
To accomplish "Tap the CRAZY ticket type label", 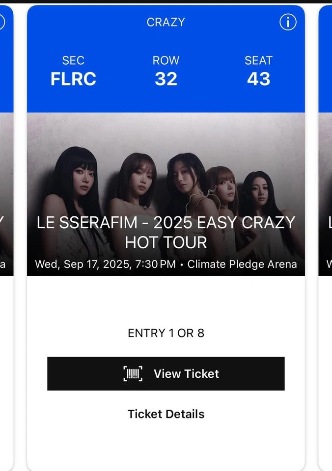I will [166, 22].
